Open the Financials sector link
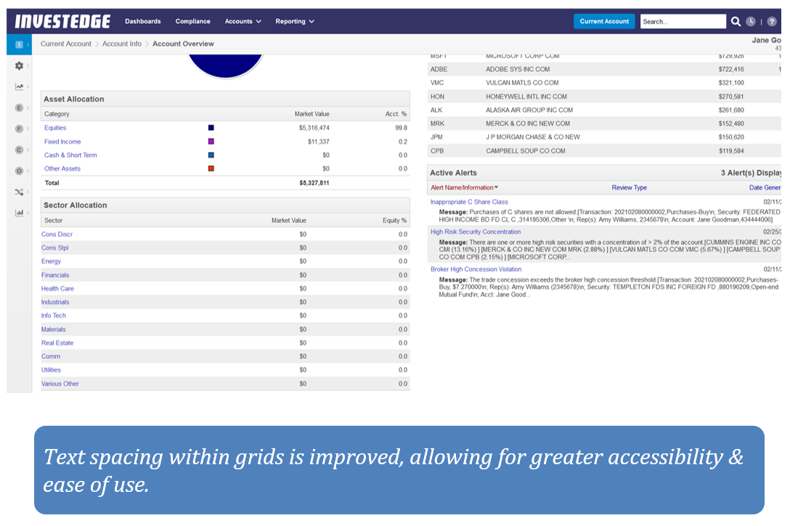This screenshot has width=790, height=526. point(55,275)
